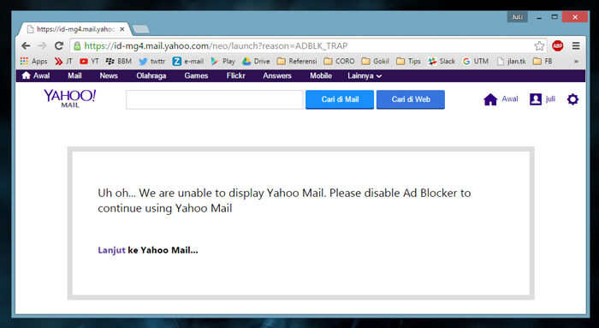The width and height of the screenshot is (599, 328).
Task: Open the JT bookmark
Action: point(63,61)
